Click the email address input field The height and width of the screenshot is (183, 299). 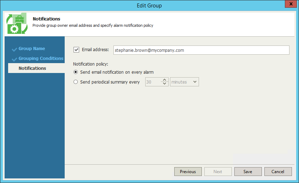[201, 50]
